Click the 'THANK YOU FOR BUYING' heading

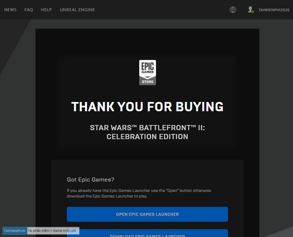click(147, 107)
